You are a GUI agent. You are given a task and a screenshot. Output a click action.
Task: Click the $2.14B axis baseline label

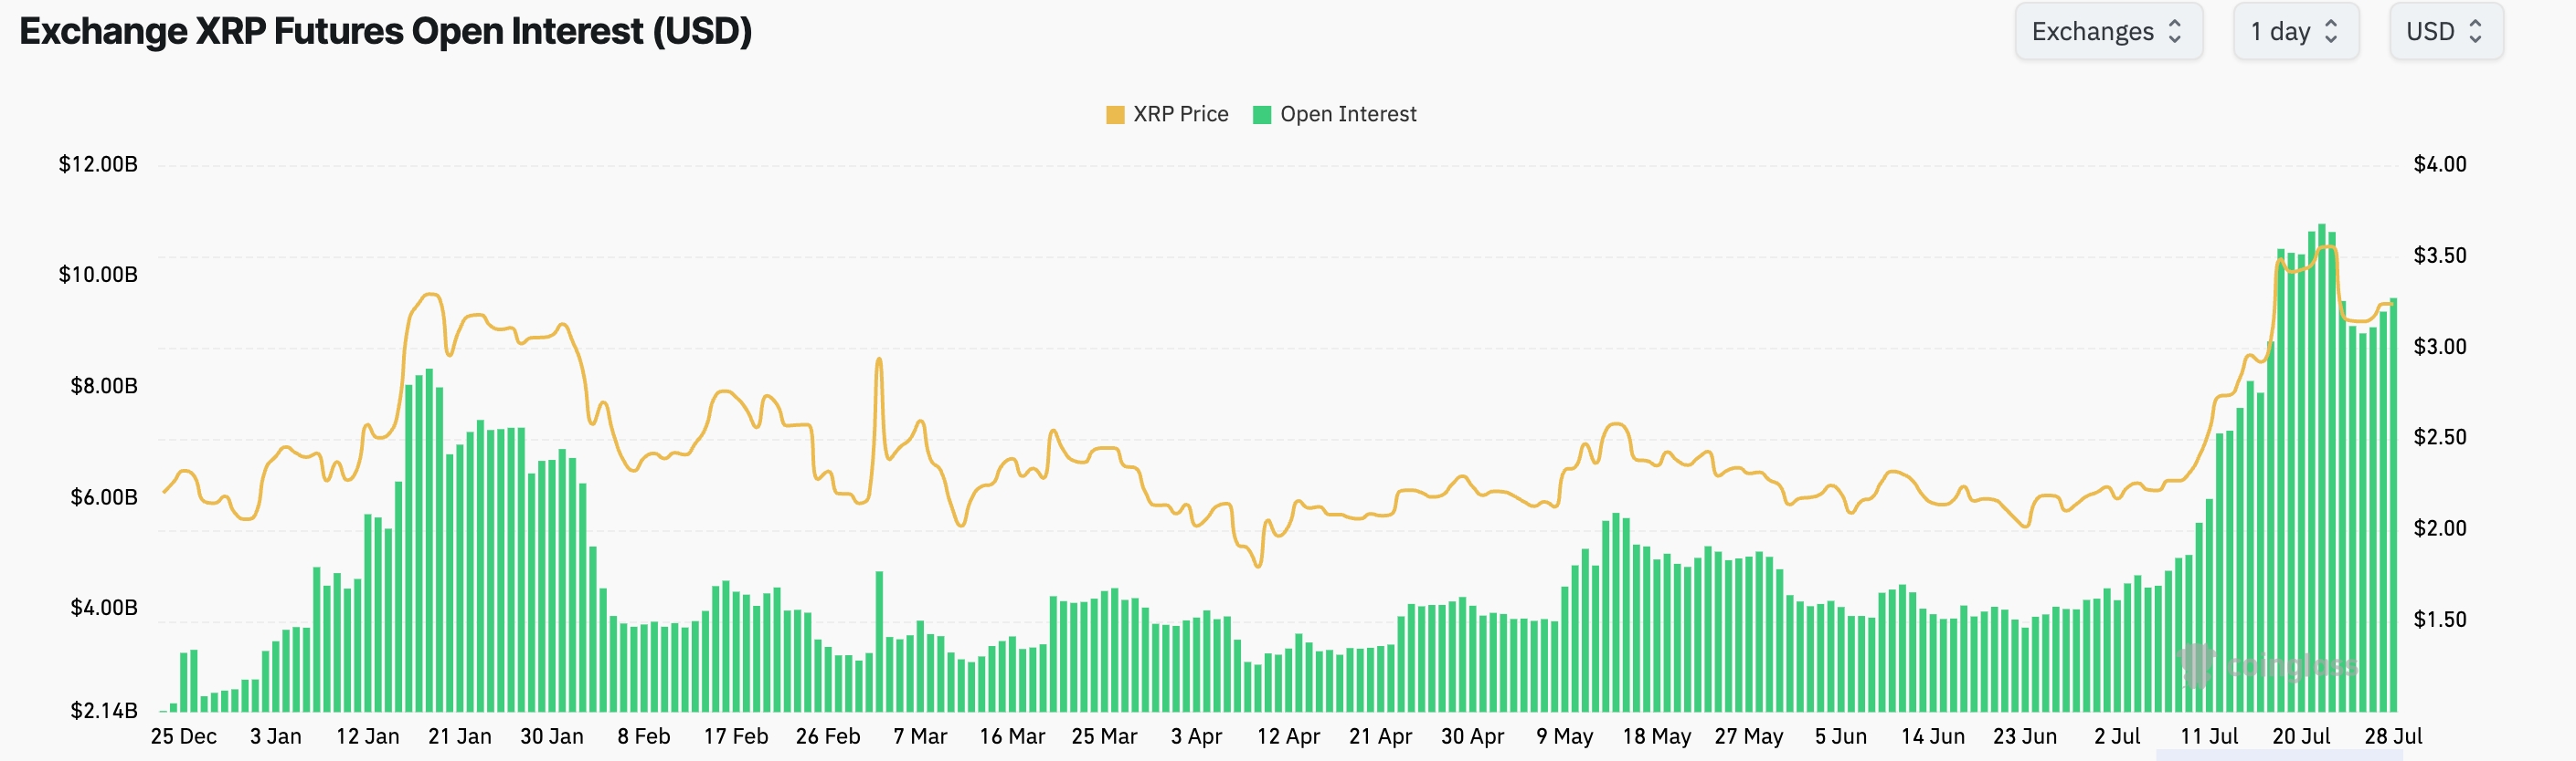(104, 711)
